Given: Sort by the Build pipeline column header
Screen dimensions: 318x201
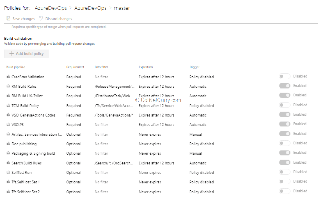Looking at the screenshot, I should pos(16,67).
